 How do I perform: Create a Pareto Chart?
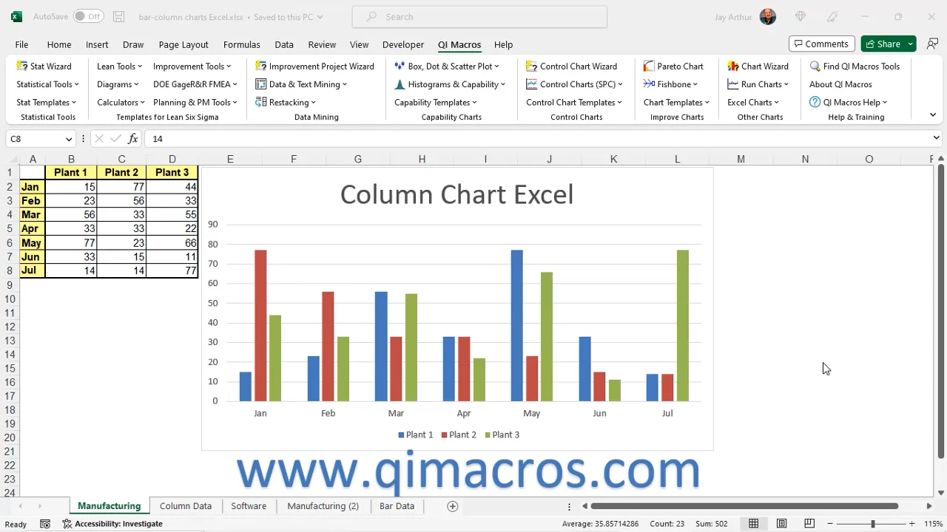coord(673,66)
